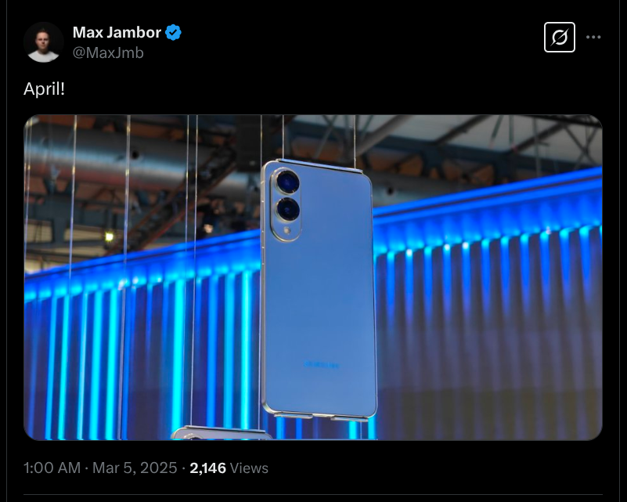627x502 pixels.
Task: Click the Max Jambor display name
Action: 117,32
